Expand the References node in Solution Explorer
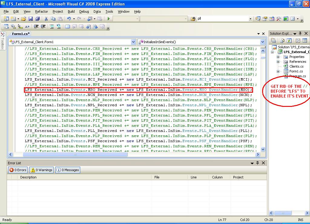 (x=278, y=62)
